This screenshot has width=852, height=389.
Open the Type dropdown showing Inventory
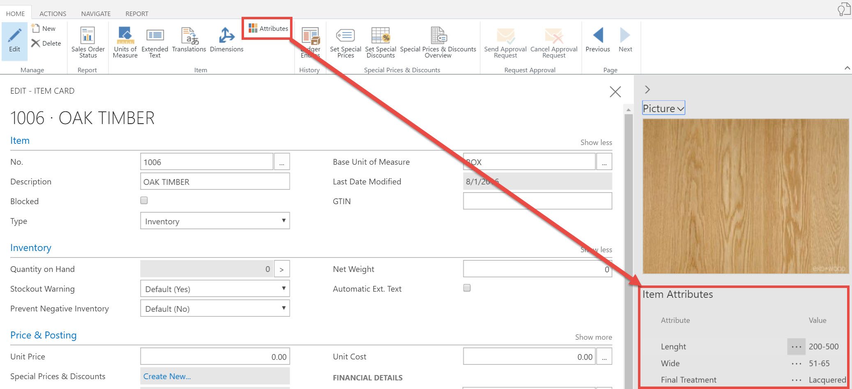tap(283, 221)
